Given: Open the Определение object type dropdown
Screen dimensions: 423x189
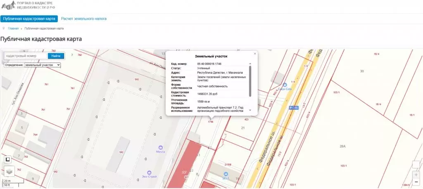Looking at the screenshot, I should tap(43, 65).
